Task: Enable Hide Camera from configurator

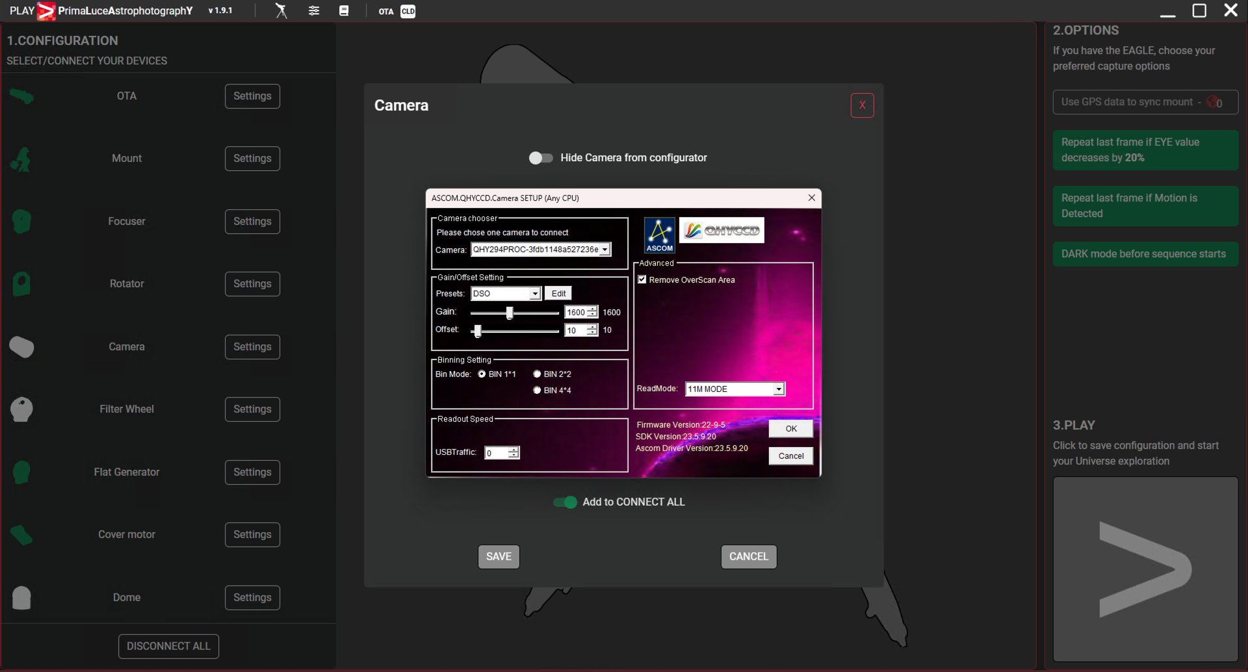Action: (x=540, y=157)
